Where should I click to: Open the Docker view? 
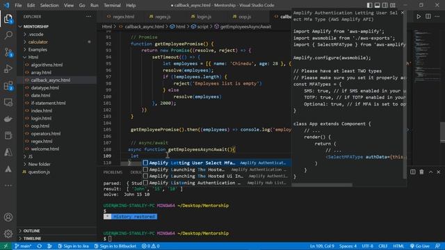click(x=8, y=119)
